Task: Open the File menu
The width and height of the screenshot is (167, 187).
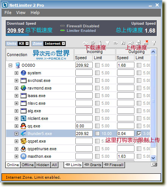Action: (8, 13)
